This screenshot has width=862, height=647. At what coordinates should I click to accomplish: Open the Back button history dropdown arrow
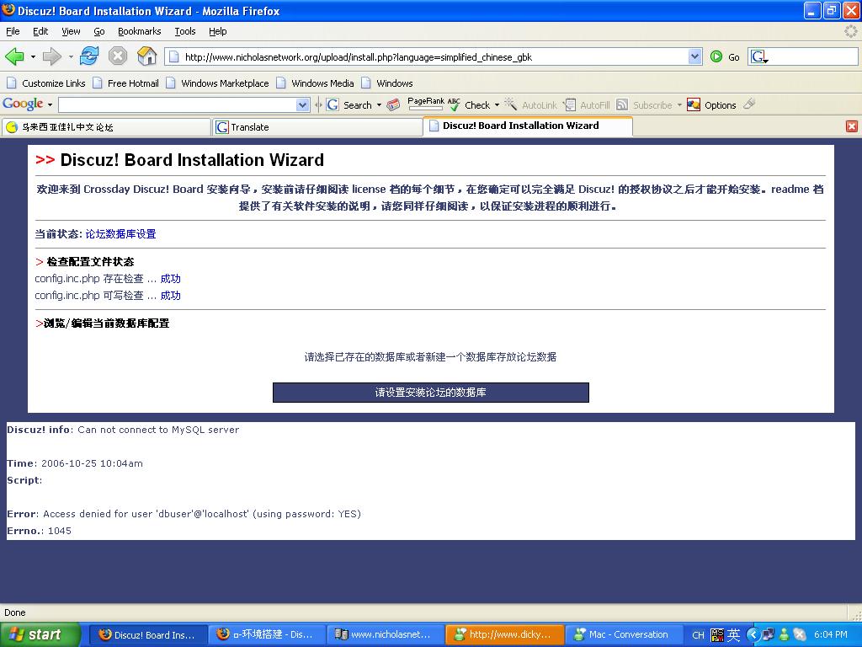(33, 56)
